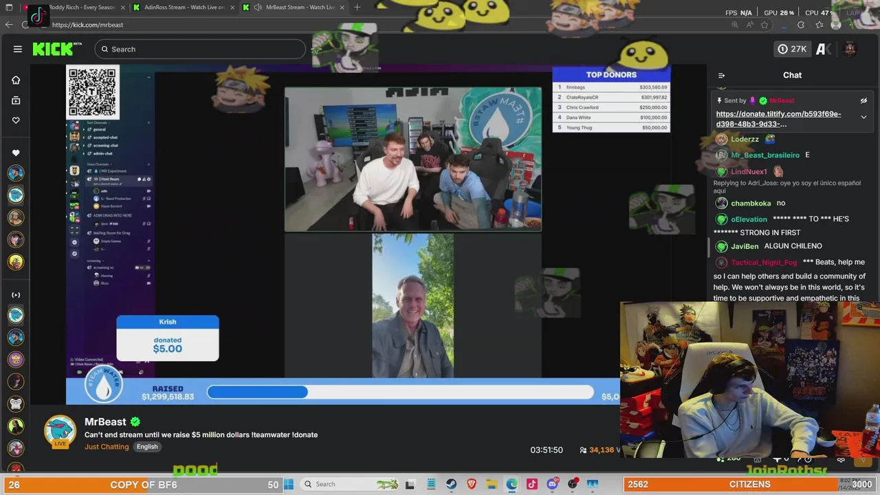
Task: Open browser extensions icon
Action: click(801, 25)
